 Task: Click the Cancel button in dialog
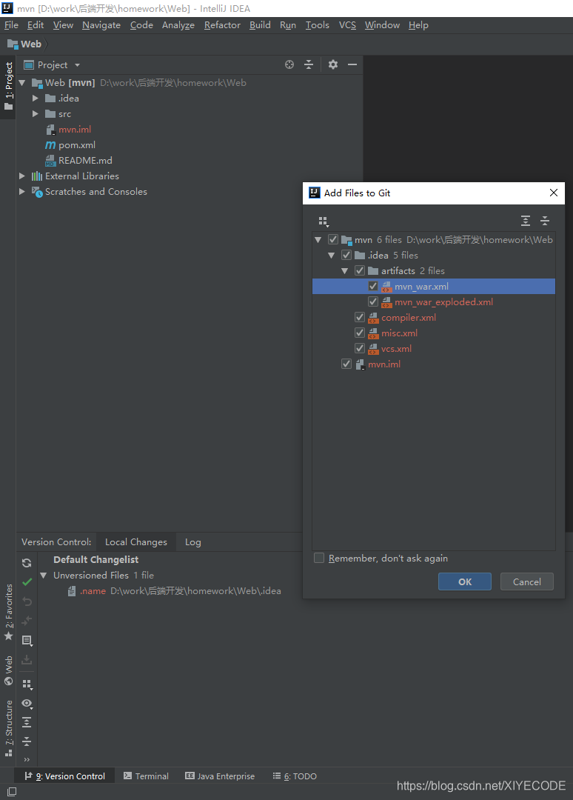pyautogui.click(x=526, y=581)
